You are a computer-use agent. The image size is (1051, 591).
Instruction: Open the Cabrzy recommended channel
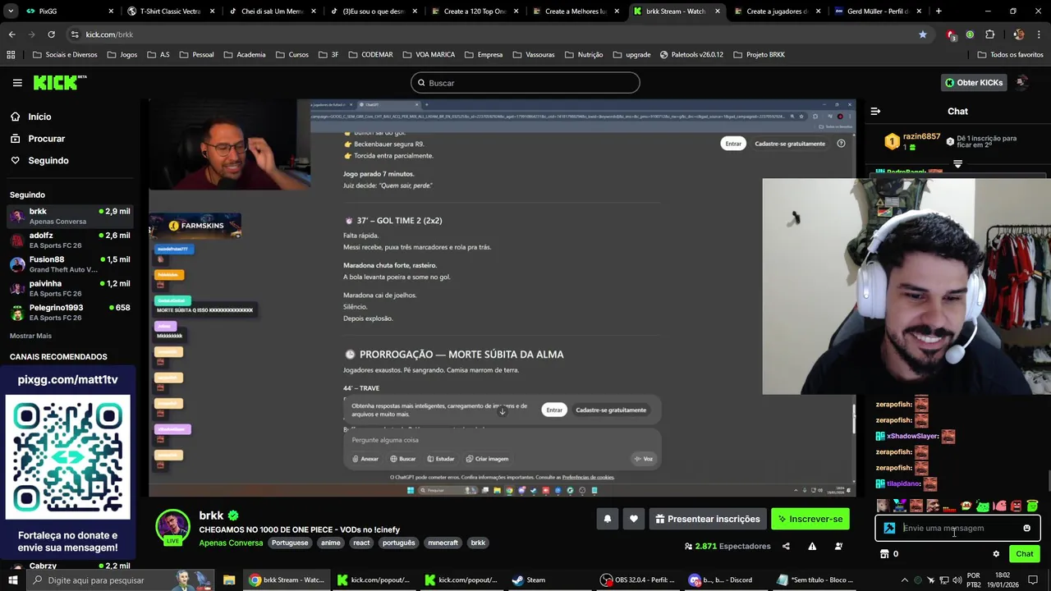pos(70,566)
